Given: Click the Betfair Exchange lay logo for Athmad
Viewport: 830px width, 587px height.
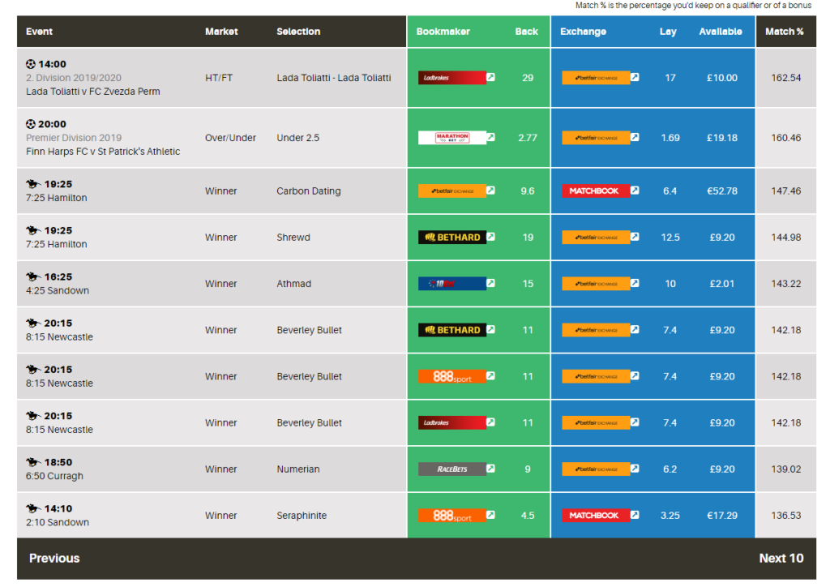Looking at the screenshot, I should coord(594,283).
